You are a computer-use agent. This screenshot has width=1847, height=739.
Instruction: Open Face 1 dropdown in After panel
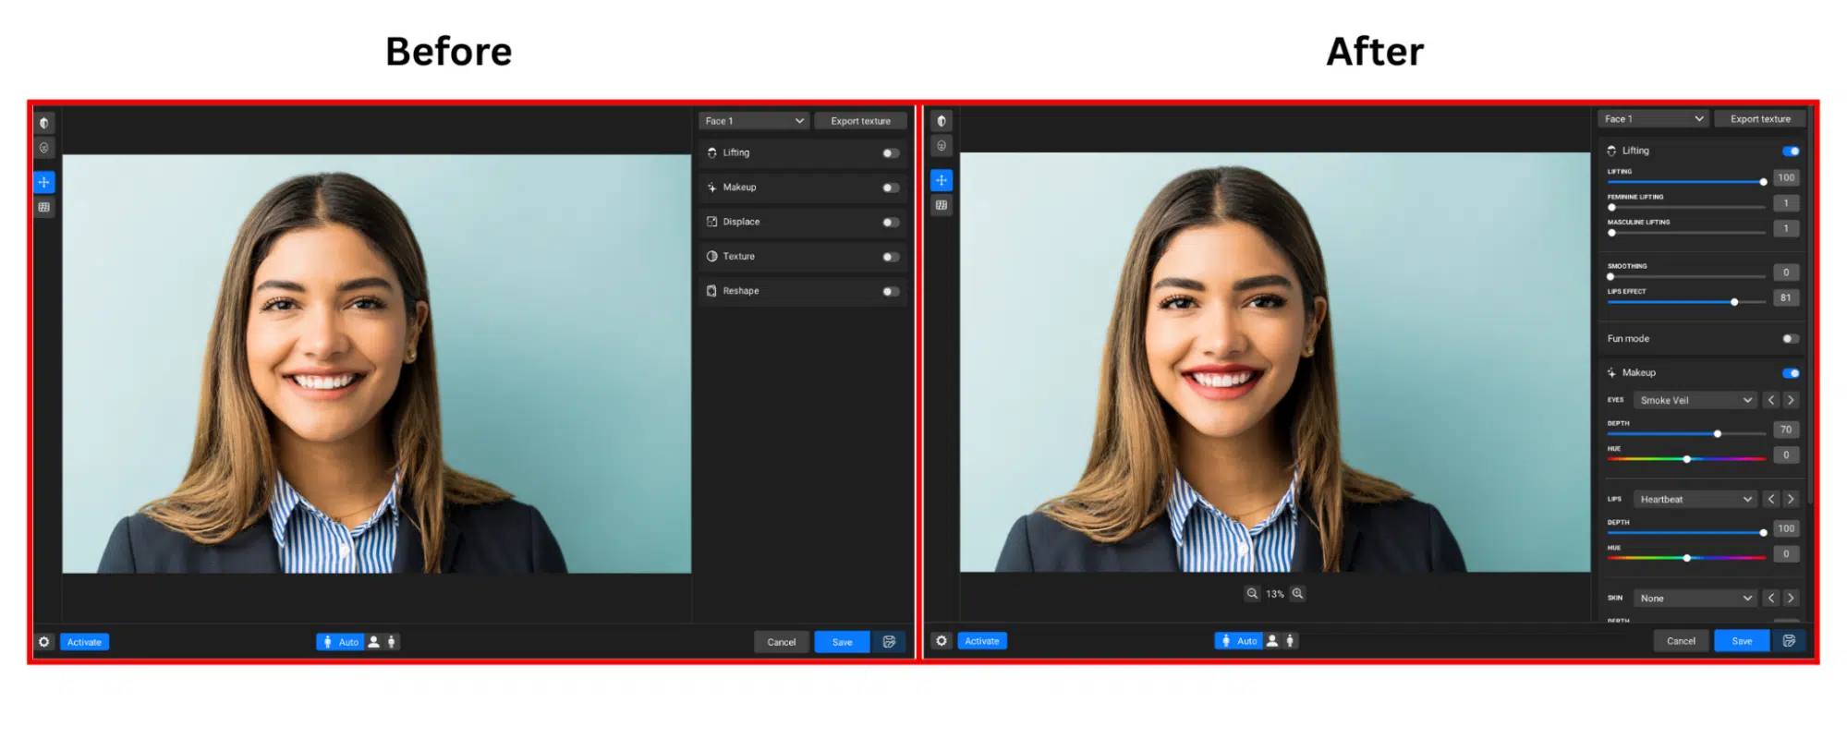click(x=1653, y=119)
